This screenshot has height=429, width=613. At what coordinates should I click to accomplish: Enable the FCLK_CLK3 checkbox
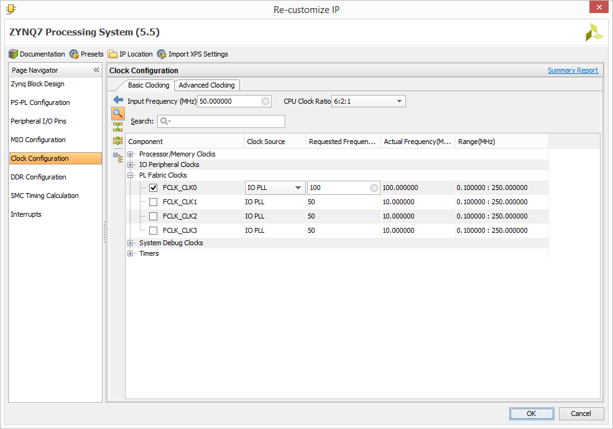tap(153, 230)
